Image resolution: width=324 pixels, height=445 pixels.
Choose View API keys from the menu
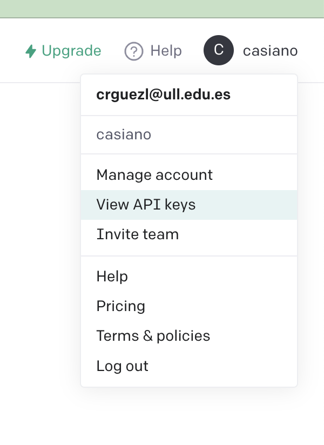(189, 205)
